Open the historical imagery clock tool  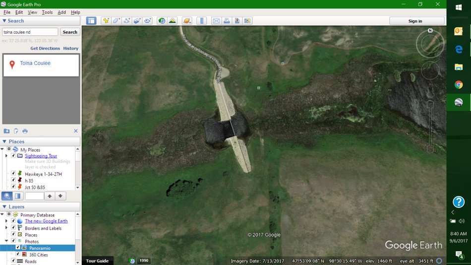(x=162, y=21)
